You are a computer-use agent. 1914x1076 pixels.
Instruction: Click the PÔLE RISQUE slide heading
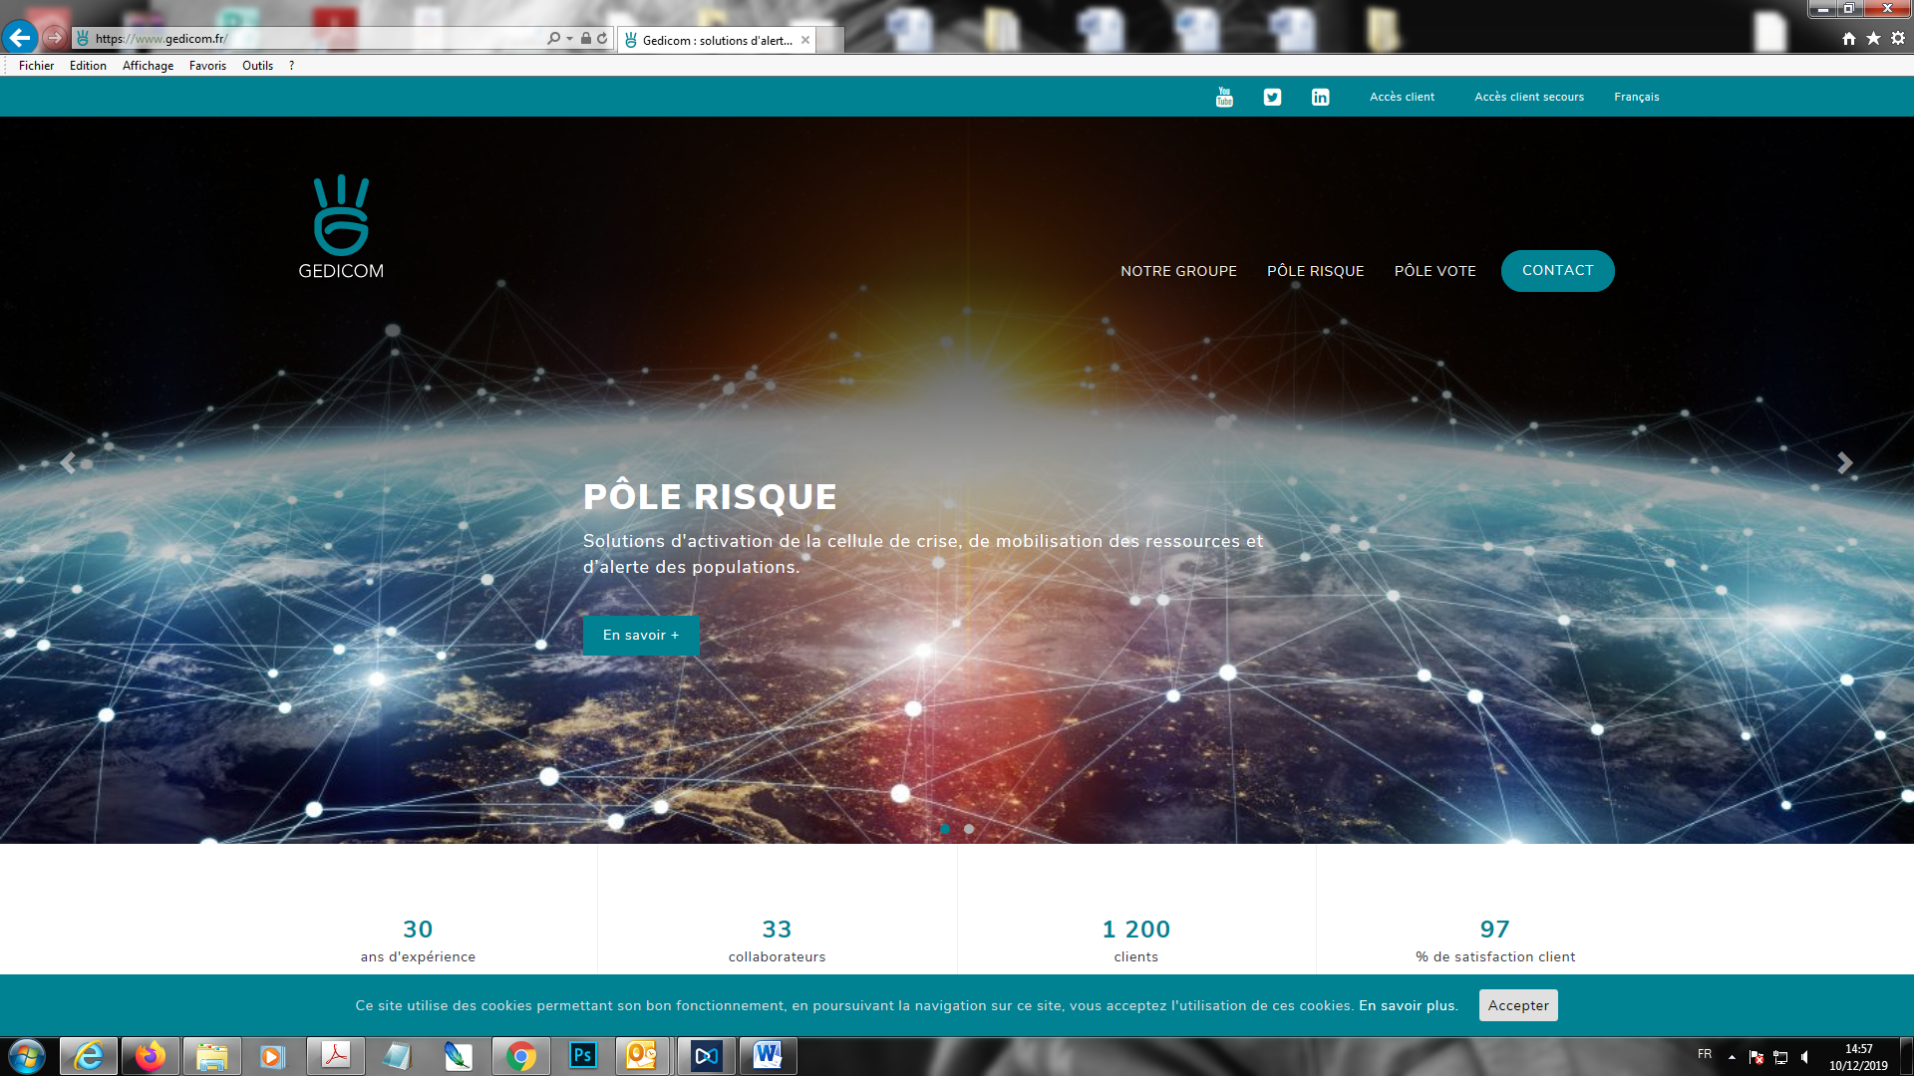tap(710, 496)
